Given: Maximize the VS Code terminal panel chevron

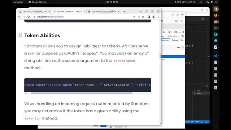Looking at the screenshot, I should click(204, 86).
